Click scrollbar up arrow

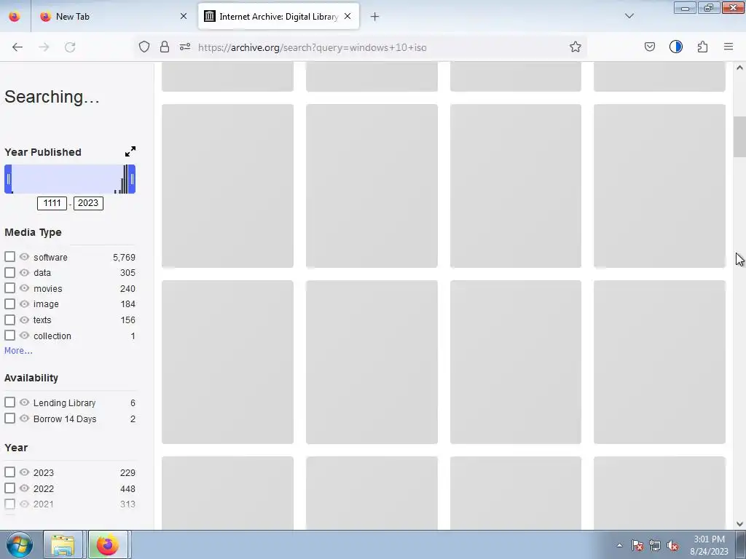pos(739,68)
